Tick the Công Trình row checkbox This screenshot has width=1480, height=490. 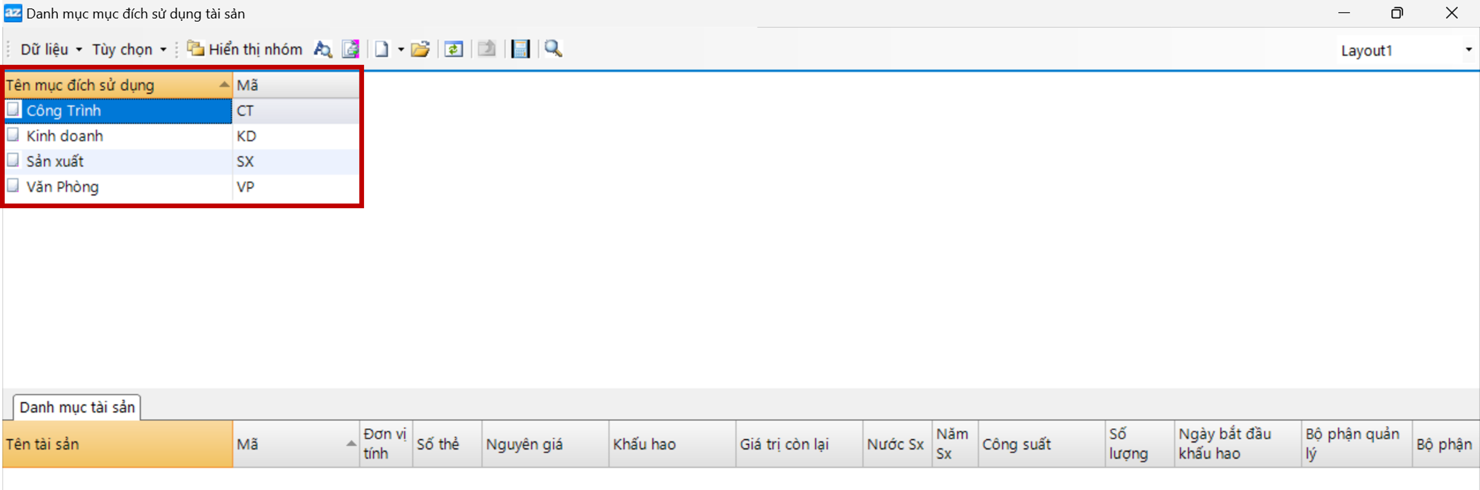[x=13, y=110]
